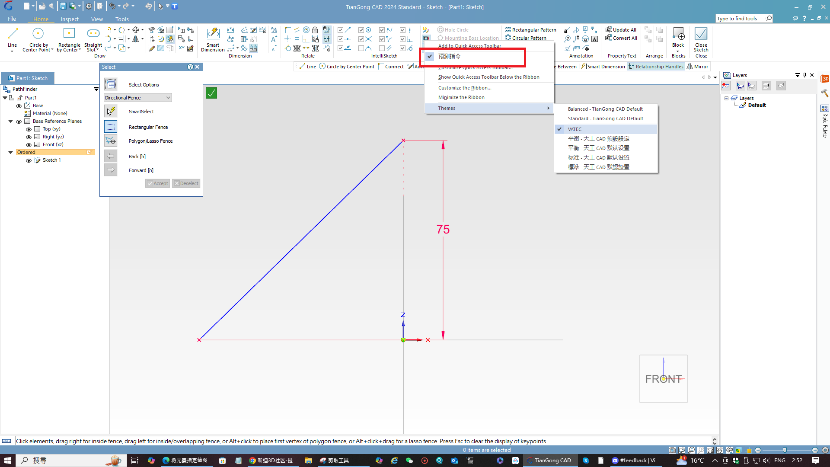This screenshot has height=467, width=830.
Task: Toggle the center point IntelliSketch checkbox
Action: [361, 30]
